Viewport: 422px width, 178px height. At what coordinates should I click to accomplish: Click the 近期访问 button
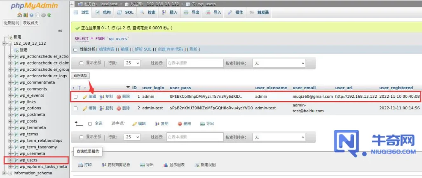[x=12, y=23]
